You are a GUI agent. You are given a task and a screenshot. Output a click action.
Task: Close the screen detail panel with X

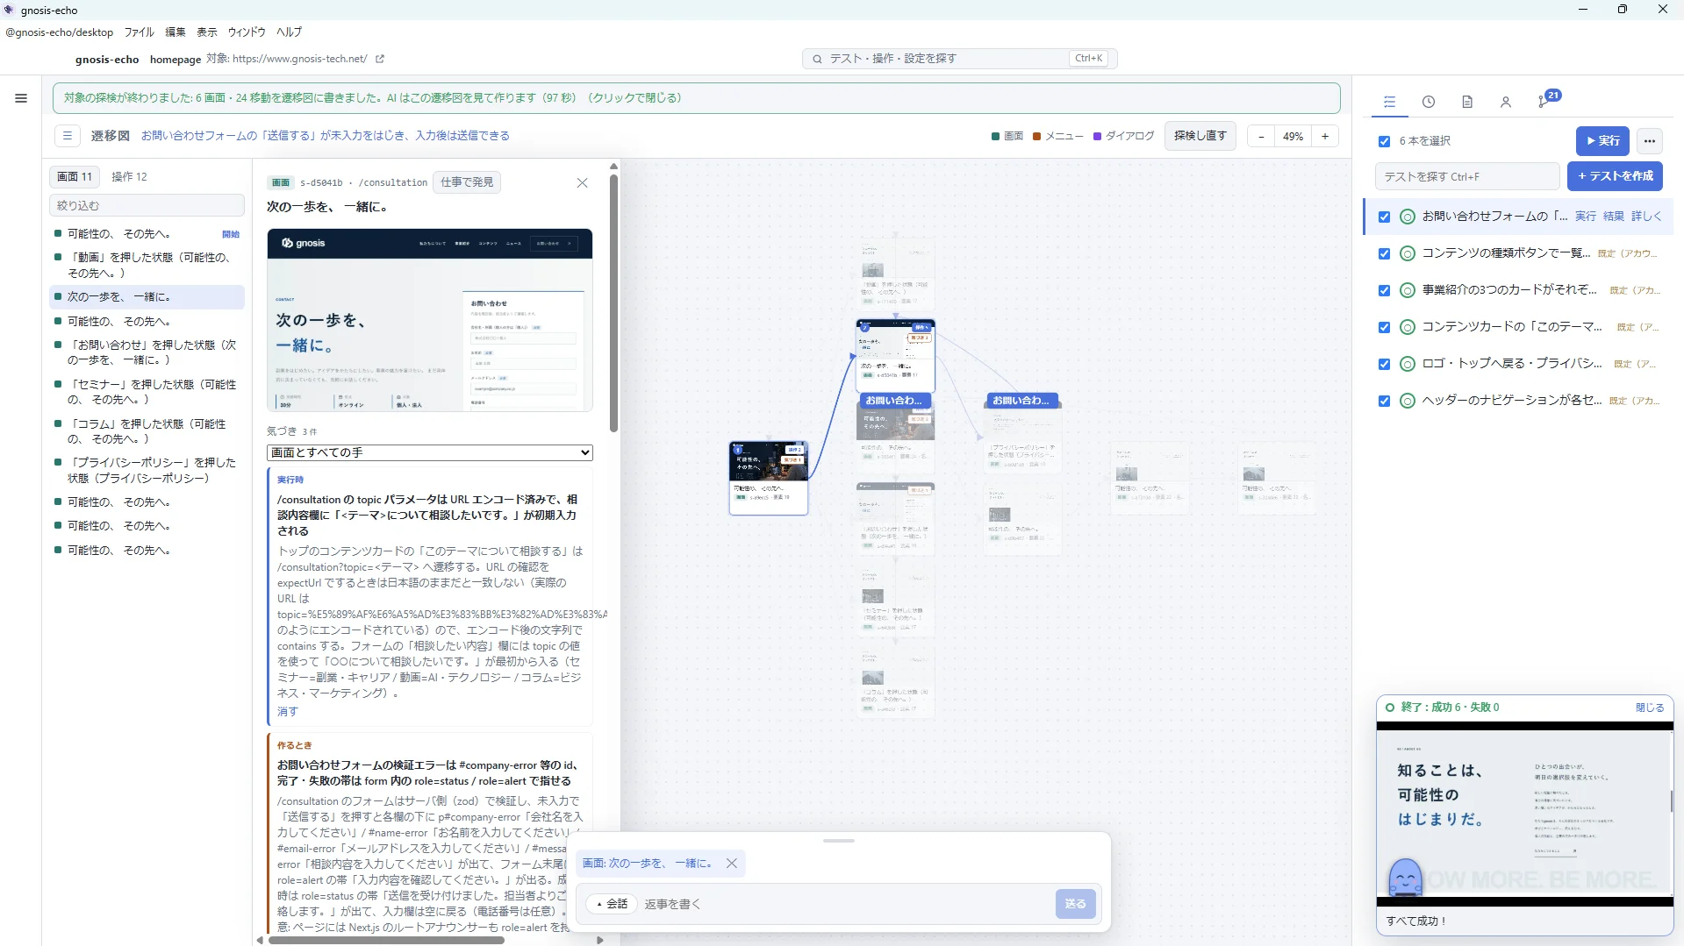tap(582, 182)
